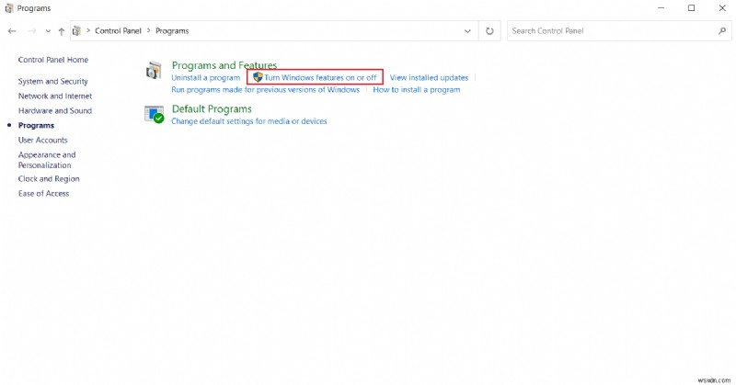Click the Control Panel icon in address bar
Image resolution: width=736 pixels, height=385 pixels.
pos(76,31)
